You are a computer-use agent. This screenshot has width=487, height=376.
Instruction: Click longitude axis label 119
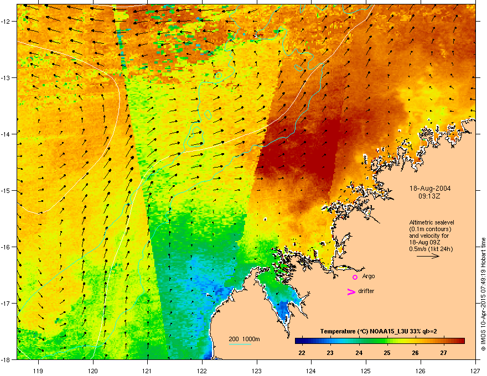pyautogui.click(x=38, y=370)
